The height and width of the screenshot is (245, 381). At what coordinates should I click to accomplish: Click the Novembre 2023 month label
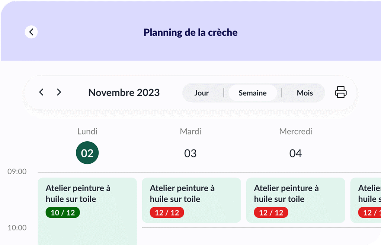click(124, 92)
